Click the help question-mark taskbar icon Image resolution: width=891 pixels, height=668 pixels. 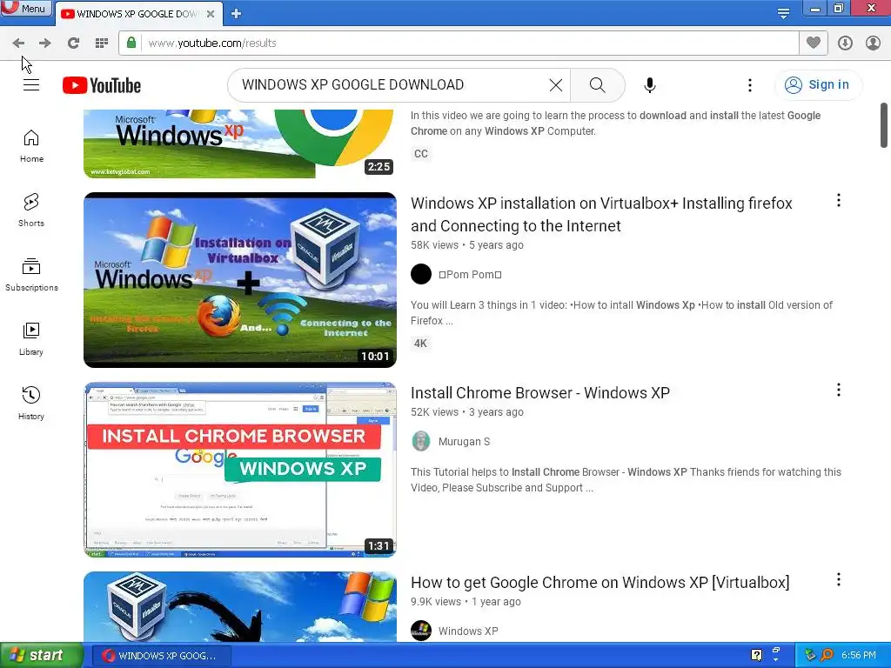coord(756,655)
